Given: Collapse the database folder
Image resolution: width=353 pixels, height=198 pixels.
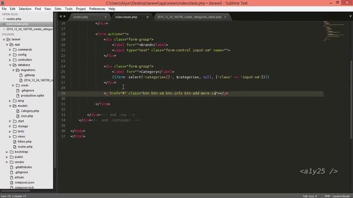Looking at the screenshot, I should [10, 65].
